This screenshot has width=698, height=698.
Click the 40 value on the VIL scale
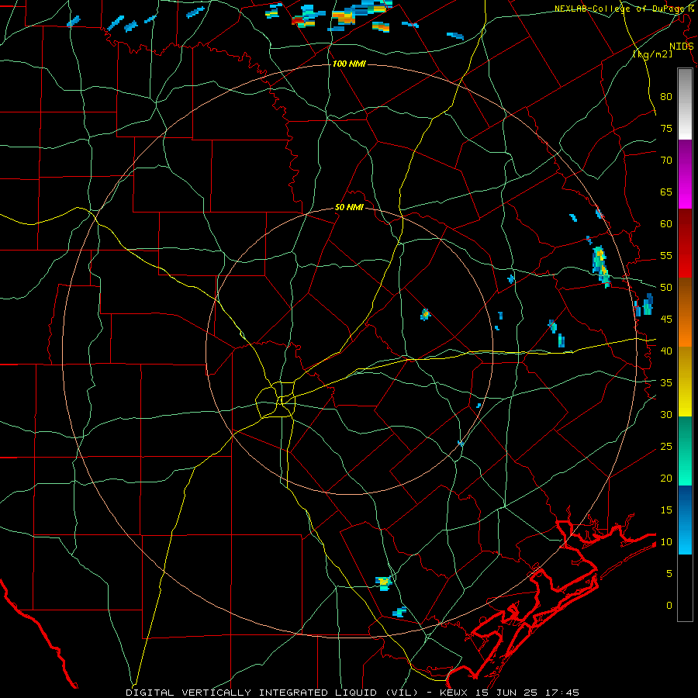point(666,351)
